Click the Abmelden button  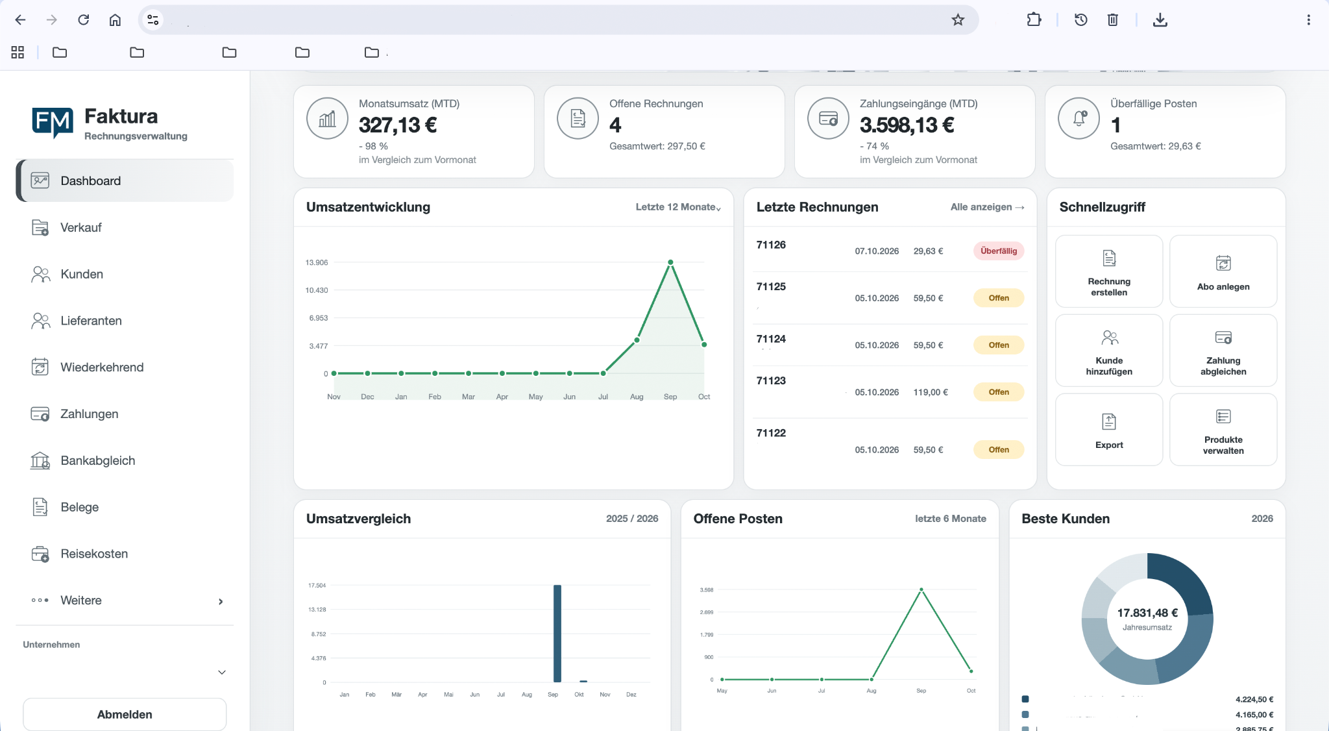125,714
